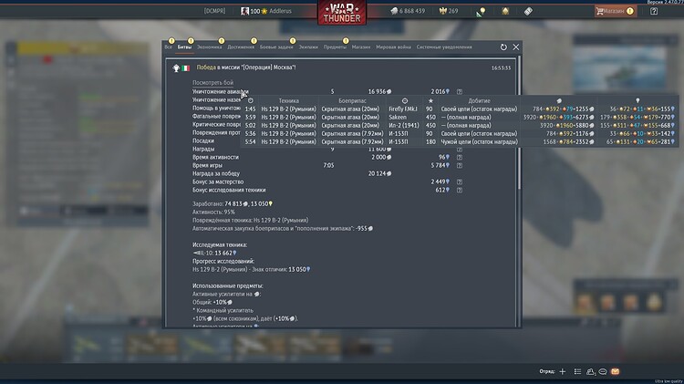Viewport: 684px width, 384px height.
Task: Open the Addlerus player profile
Action: pyautogui.click(x=266, y=11)
